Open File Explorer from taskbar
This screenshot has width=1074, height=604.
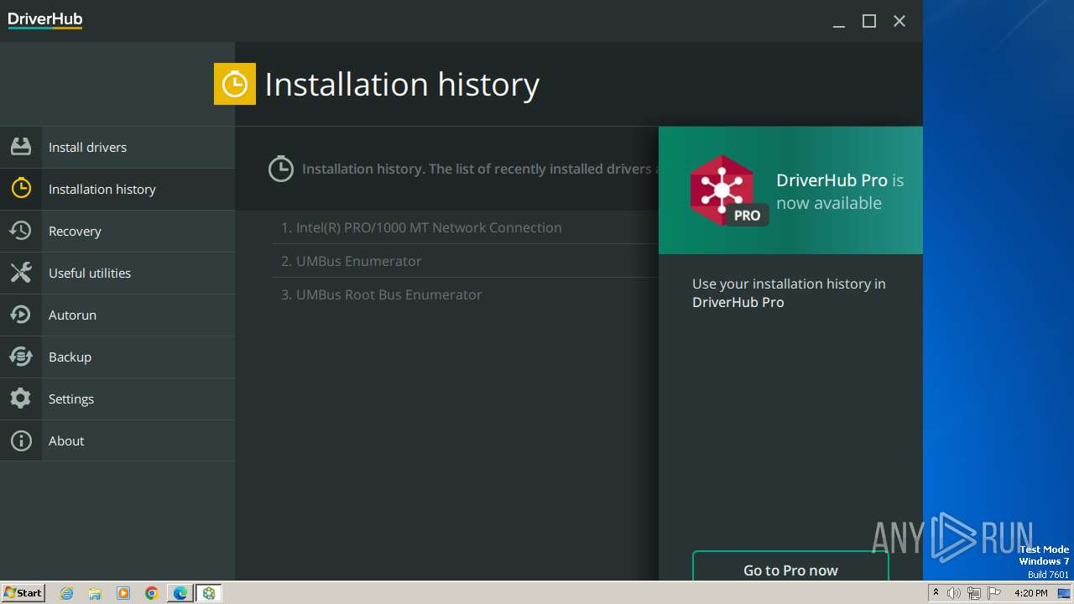click(95, 593)
